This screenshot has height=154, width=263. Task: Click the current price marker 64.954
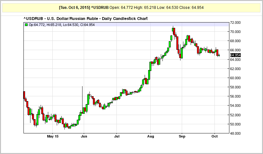(235, 55)
